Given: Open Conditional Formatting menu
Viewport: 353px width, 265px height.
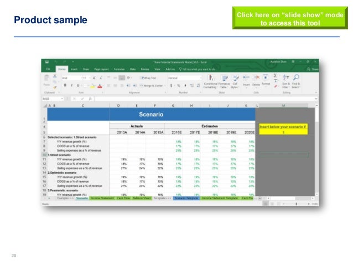Looking at the screenshot, I should pos(210,81).
